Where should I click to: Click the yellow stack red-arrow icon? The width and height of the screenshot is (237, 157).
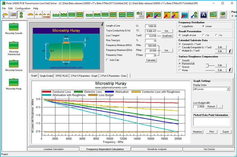pos(167,15)
